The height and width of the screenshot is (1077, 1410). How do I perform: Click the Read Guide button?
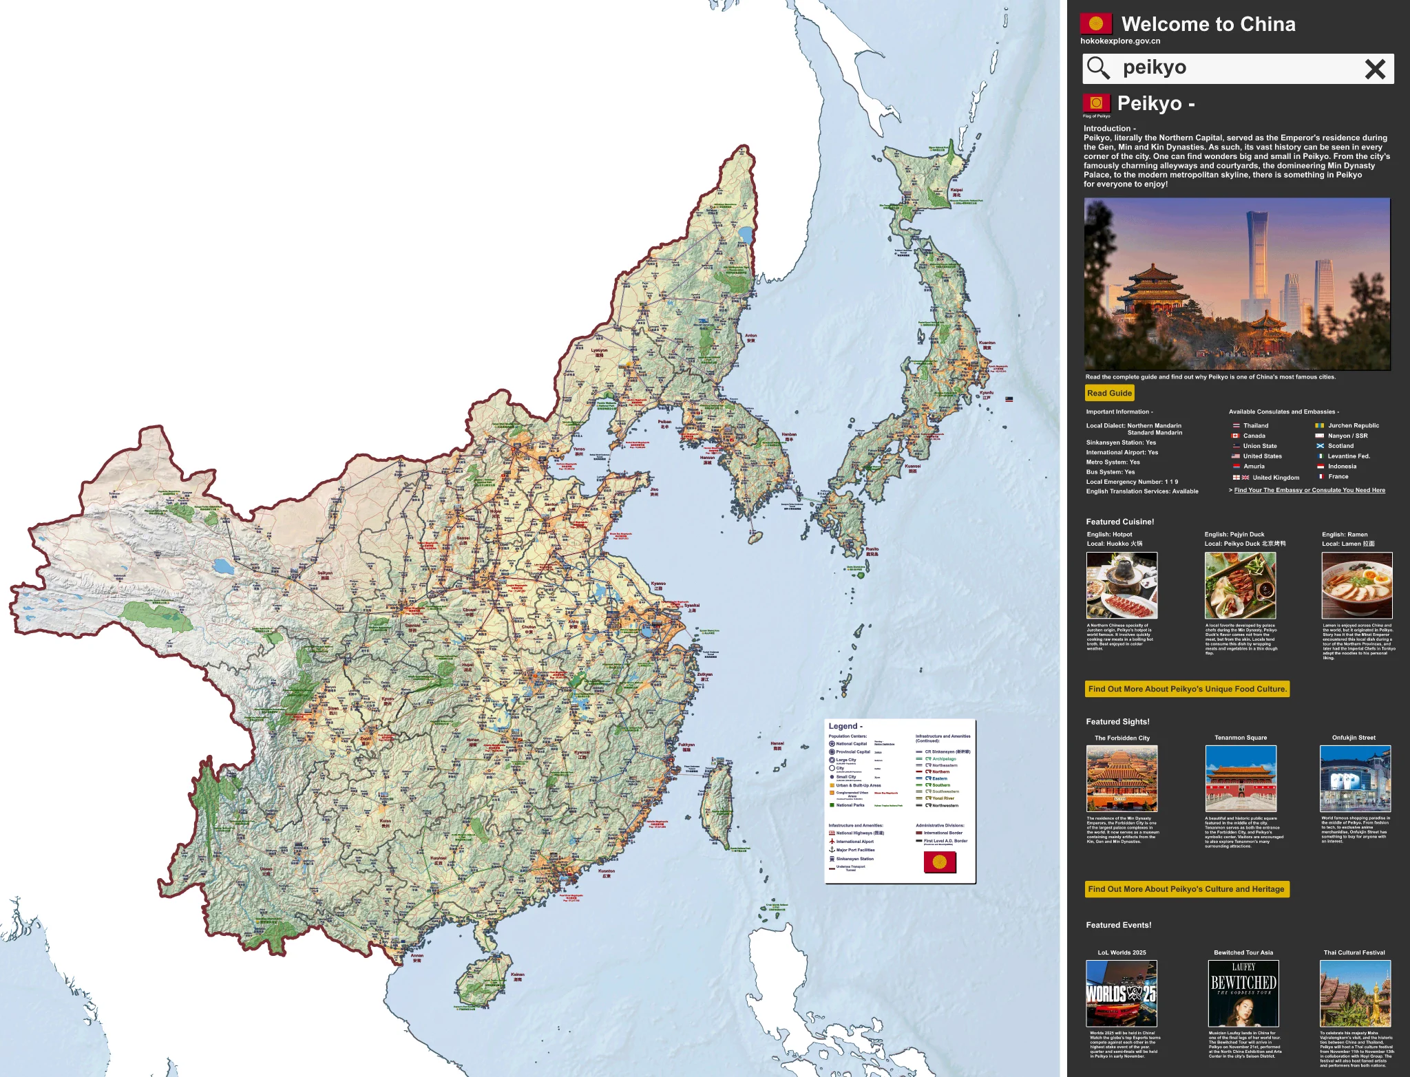click(x=1109, y=393)
